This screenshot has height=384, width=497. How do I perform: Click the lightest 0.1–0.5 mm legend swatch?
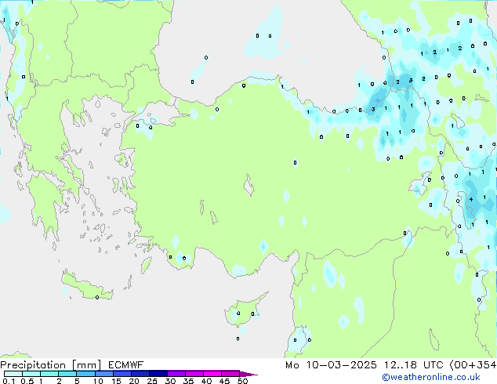(13, 374)
